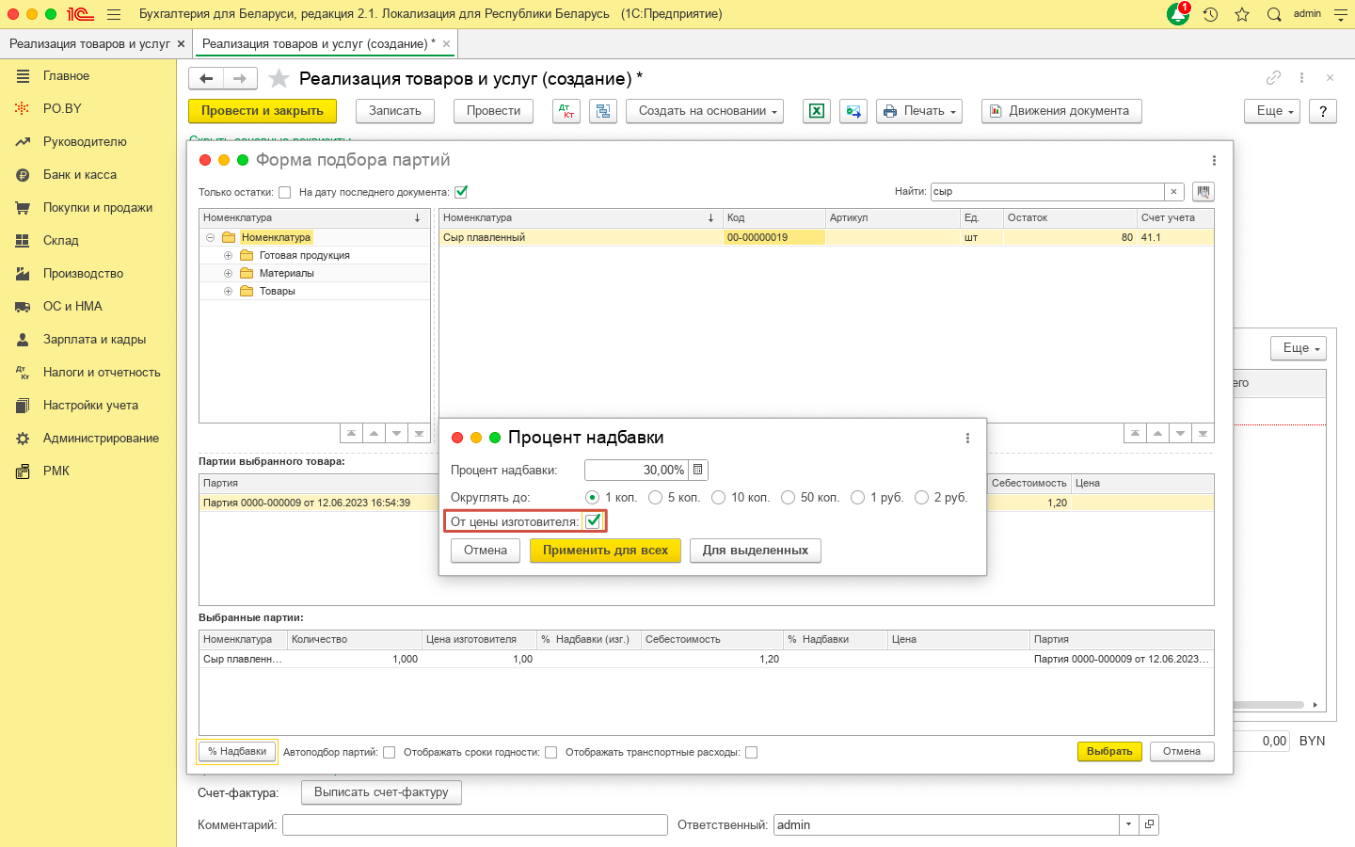Image resolution: width=1355 pixels, height=847 pixels.
Task: Toggle the От цены изготовителя checkbox
Action: point(593,521)
